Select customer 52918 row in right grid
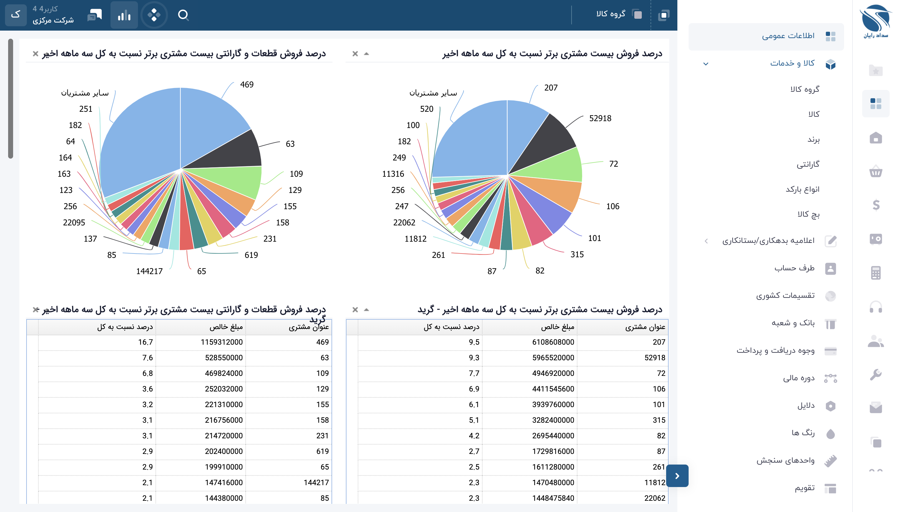The height and width of the screenshot is (512, 899). [513, 358]
